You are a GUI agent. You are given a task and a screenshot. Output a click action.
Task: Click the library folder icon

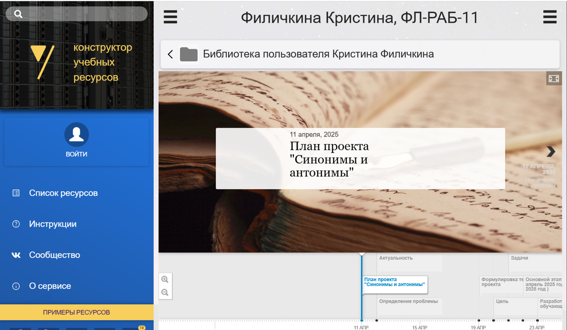coord(189,54)
